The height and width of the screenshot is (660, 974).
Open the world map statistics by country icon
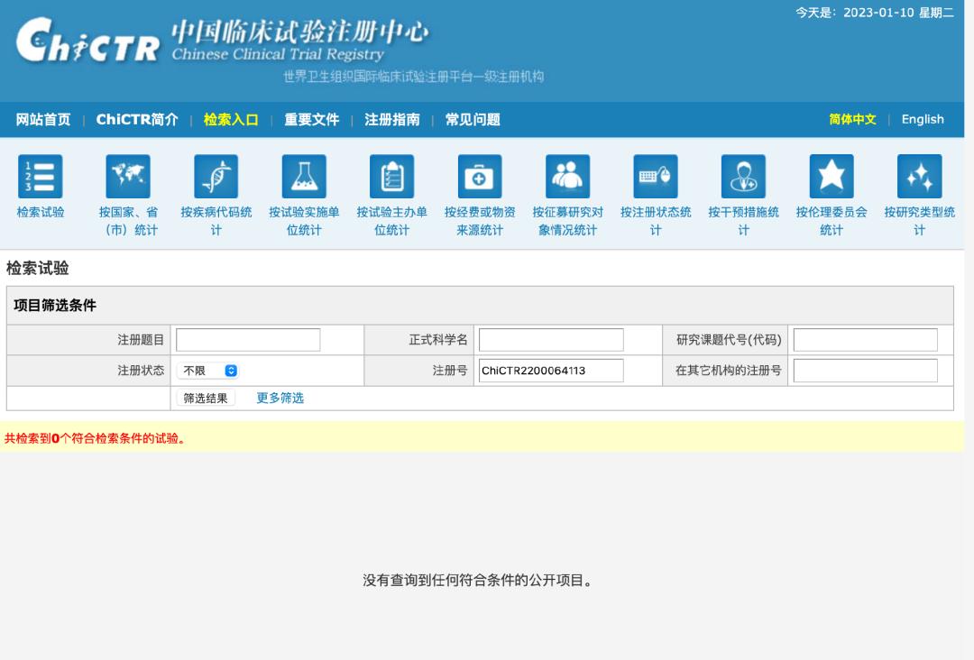(x=128, y=177)
